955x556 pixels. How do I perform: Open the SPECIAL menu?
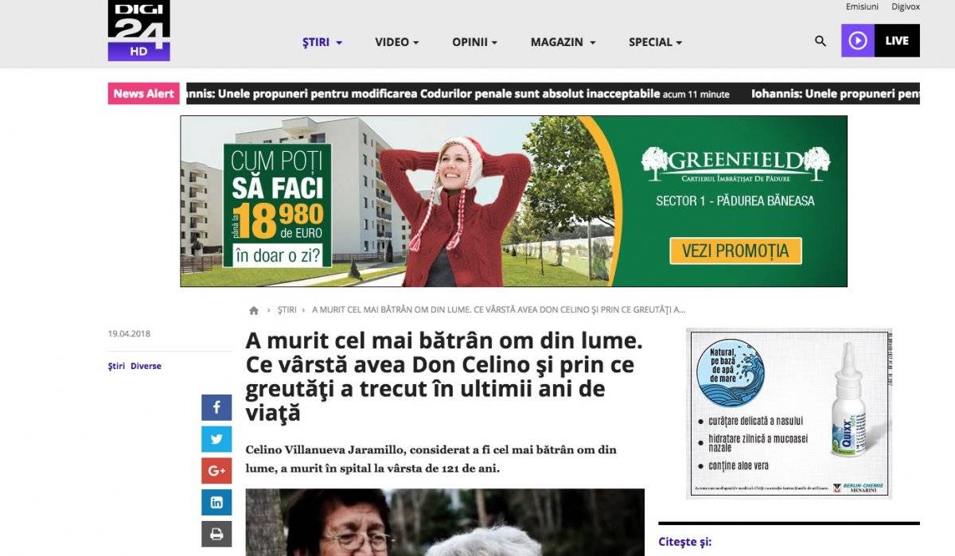[655, 42]
